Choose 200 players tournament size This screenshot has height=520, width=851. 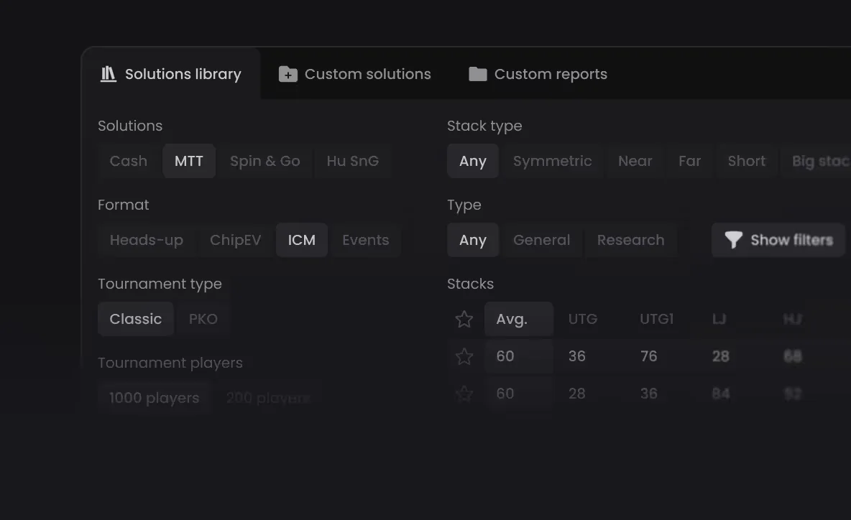click(x=268, y=398)
